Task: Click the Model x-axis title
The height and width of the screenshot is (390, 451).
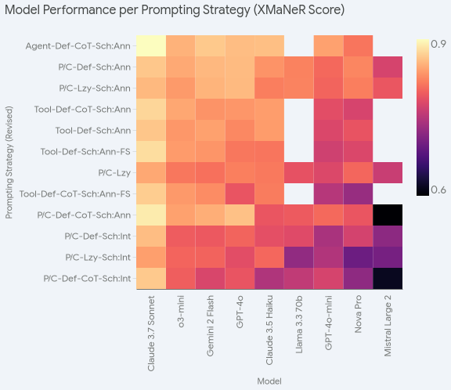Action: click(x=269, y=381)
